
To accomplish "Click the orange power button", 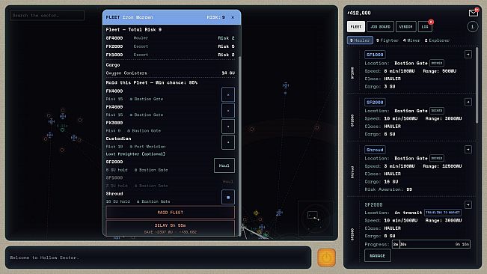I will [326, 258].
